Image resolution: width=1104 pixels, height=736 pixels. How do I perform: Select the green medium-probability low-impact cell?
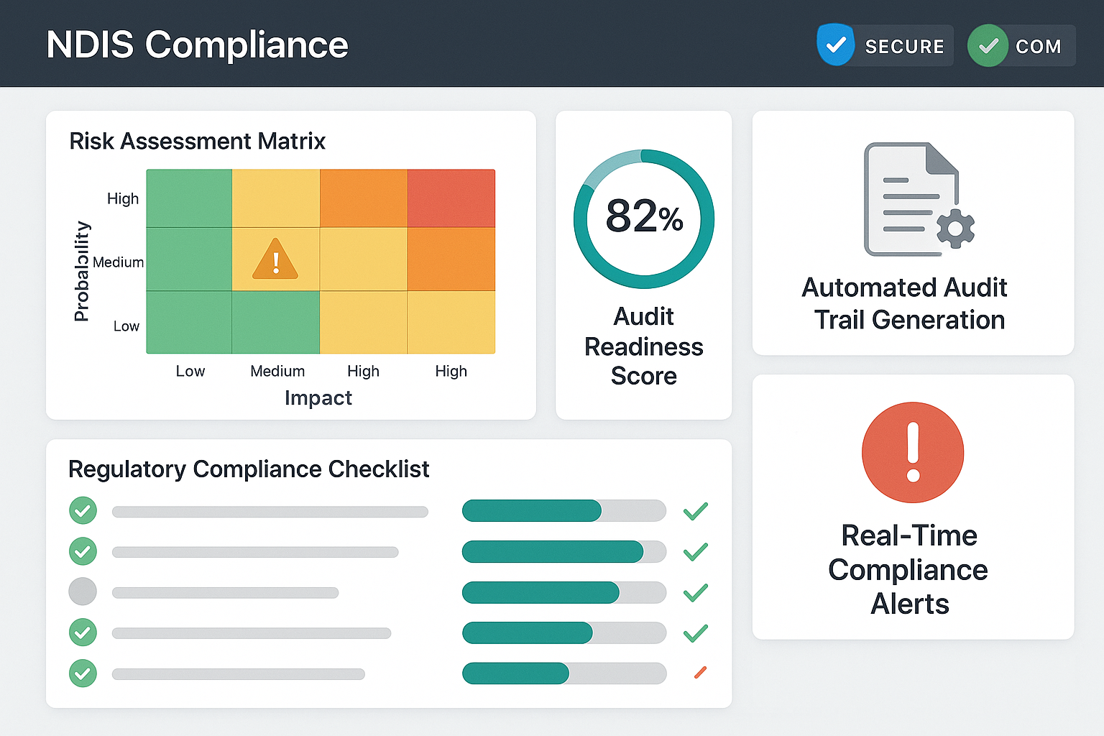click(189, 259)
